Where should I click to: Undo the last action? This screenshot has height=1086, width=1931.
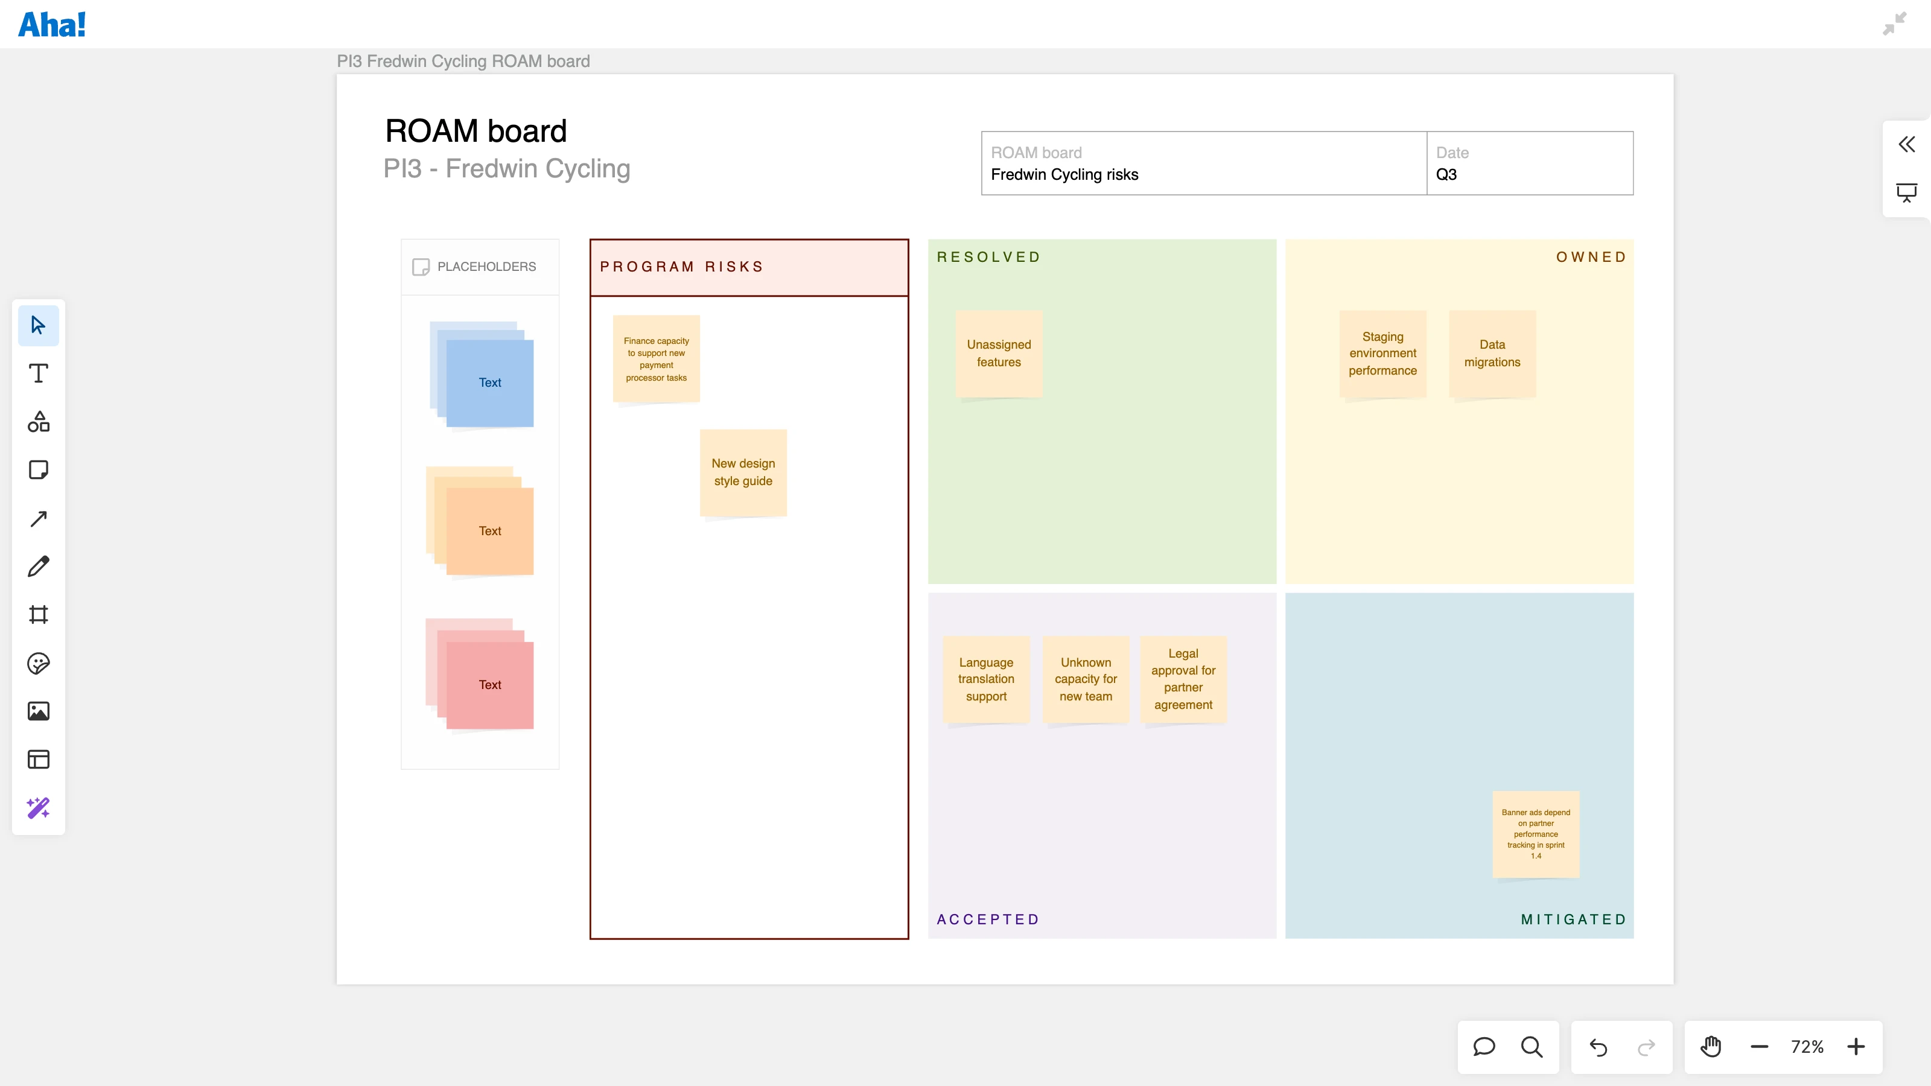pos(1598,1046)
